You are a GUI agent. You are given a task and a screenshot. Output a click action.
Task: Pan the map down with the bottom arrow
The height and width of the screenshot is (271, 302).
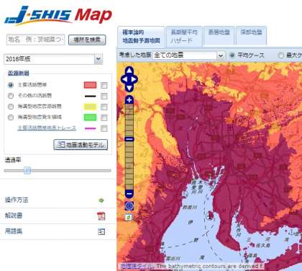(x=129, y=88)
